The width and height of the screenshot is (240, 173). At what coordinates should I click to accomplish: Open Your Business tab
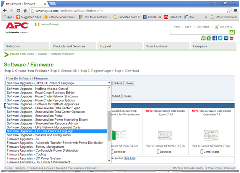tap(167, 46)
